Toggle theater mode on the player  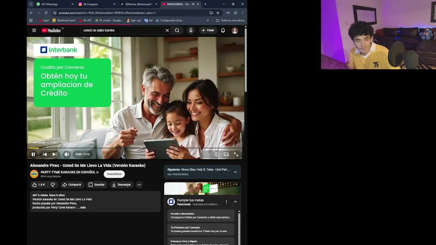point(226,154)
